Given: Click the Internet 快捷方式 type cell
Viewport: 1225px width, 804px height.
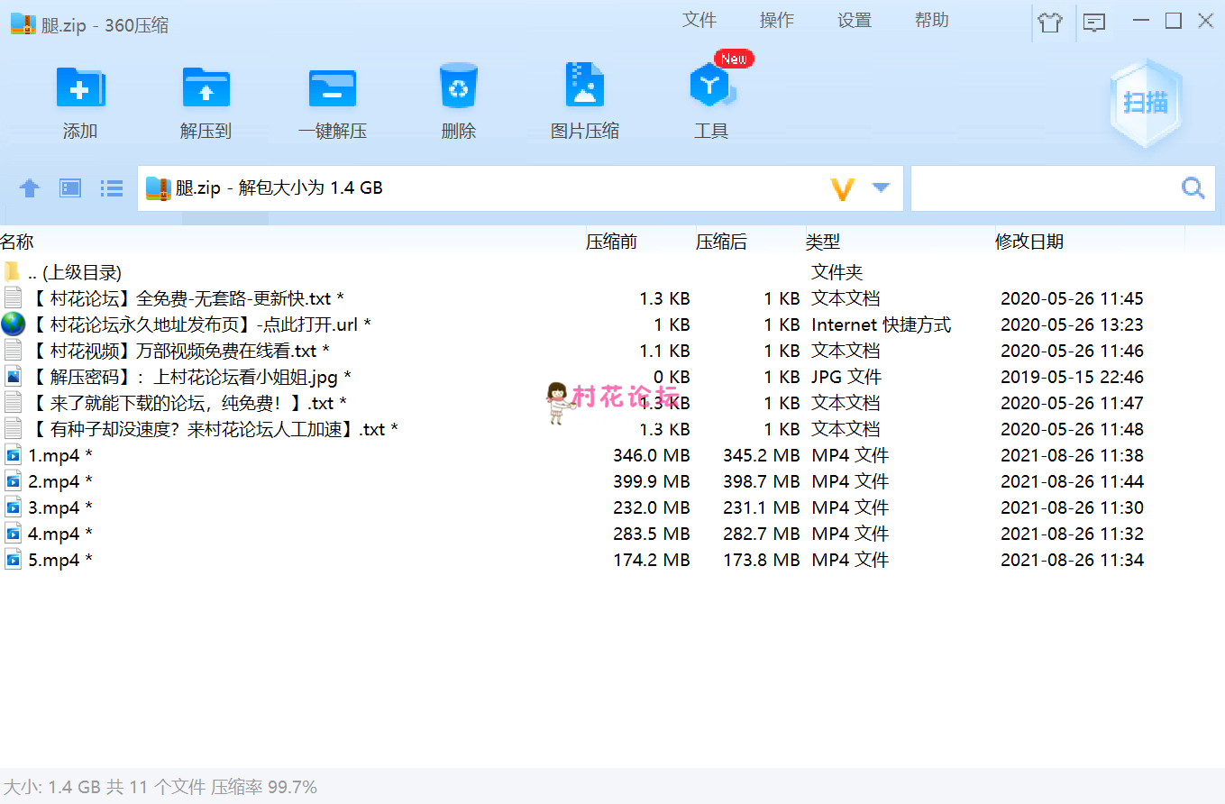Looking at the screenshot, I should tap(882, 324).
